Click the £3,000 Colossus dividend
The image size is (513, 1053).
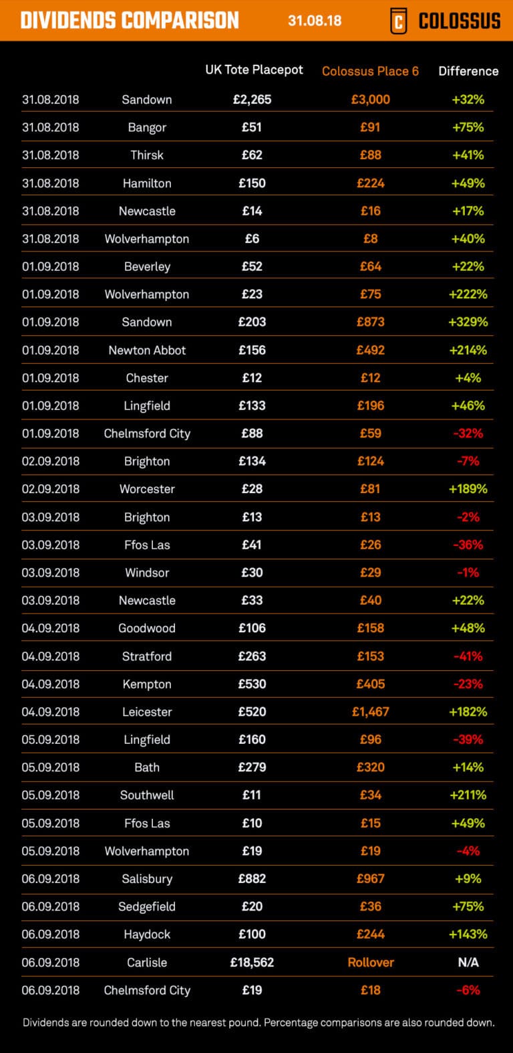[371, 100]
